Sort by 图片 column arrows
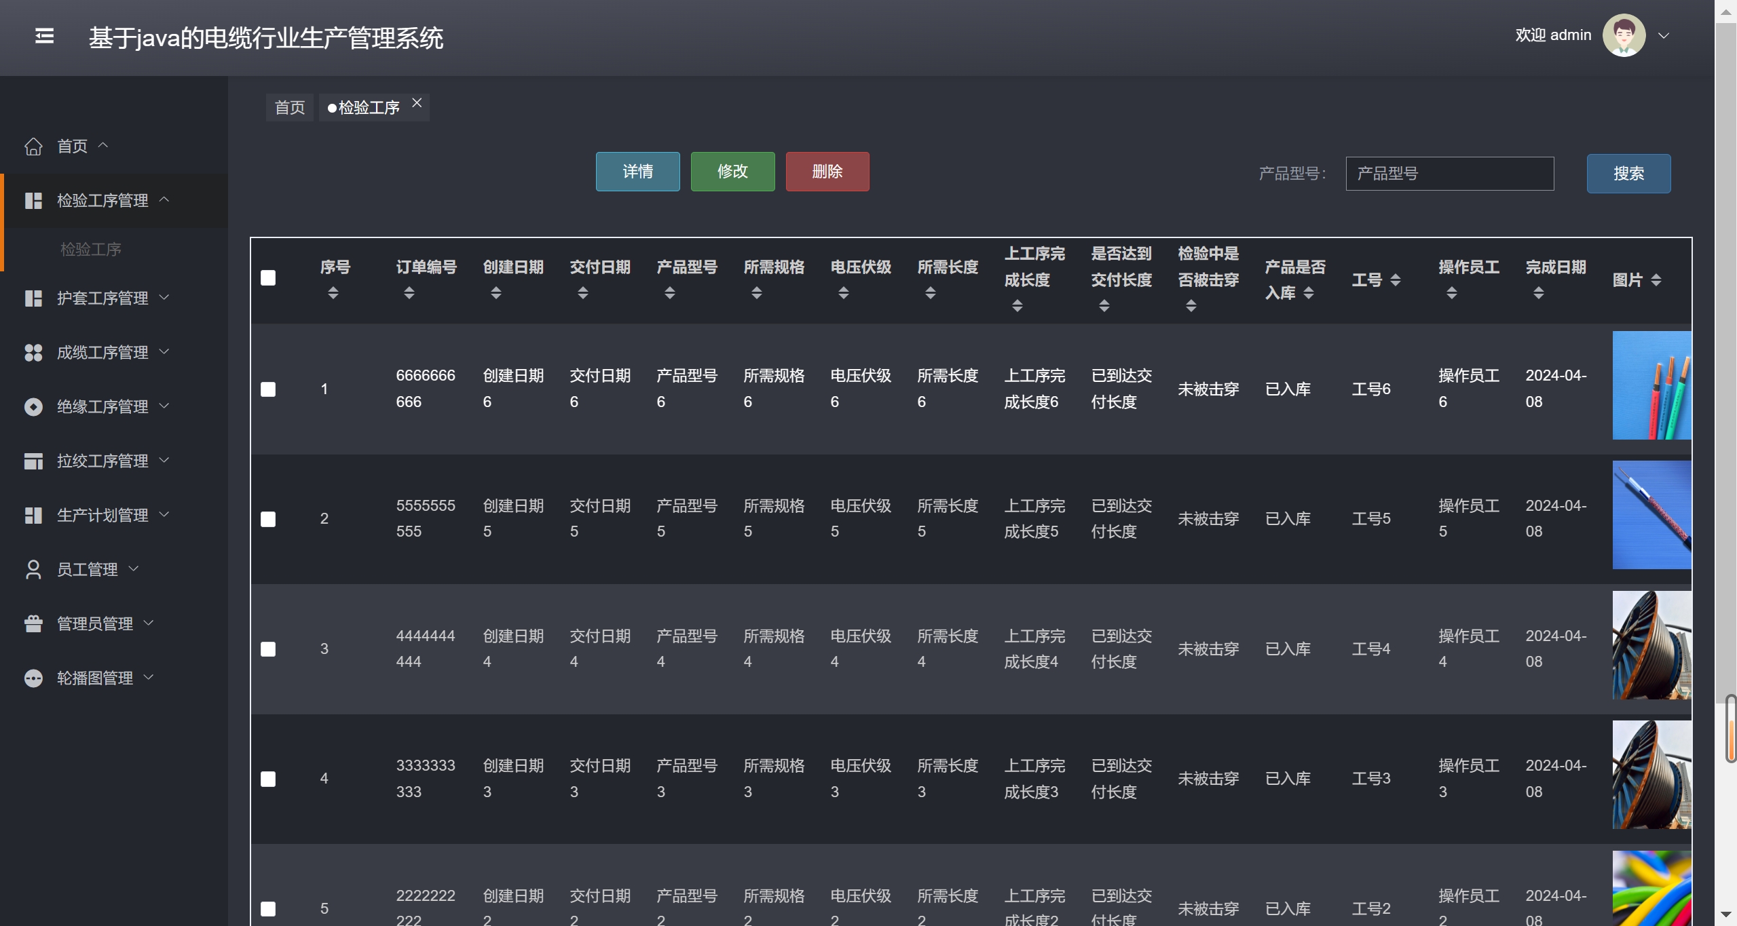Image resolution: width=1737 pixels, height=926 pixels. (1656, 280)
